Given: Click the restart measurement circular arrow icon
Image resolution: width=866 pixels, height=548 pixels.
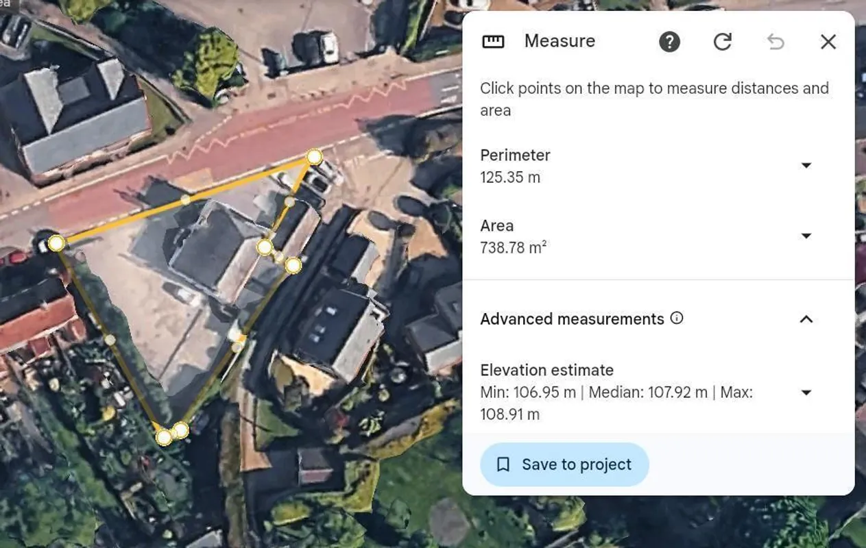Looking at the screenshot, I should click(722, 42).
